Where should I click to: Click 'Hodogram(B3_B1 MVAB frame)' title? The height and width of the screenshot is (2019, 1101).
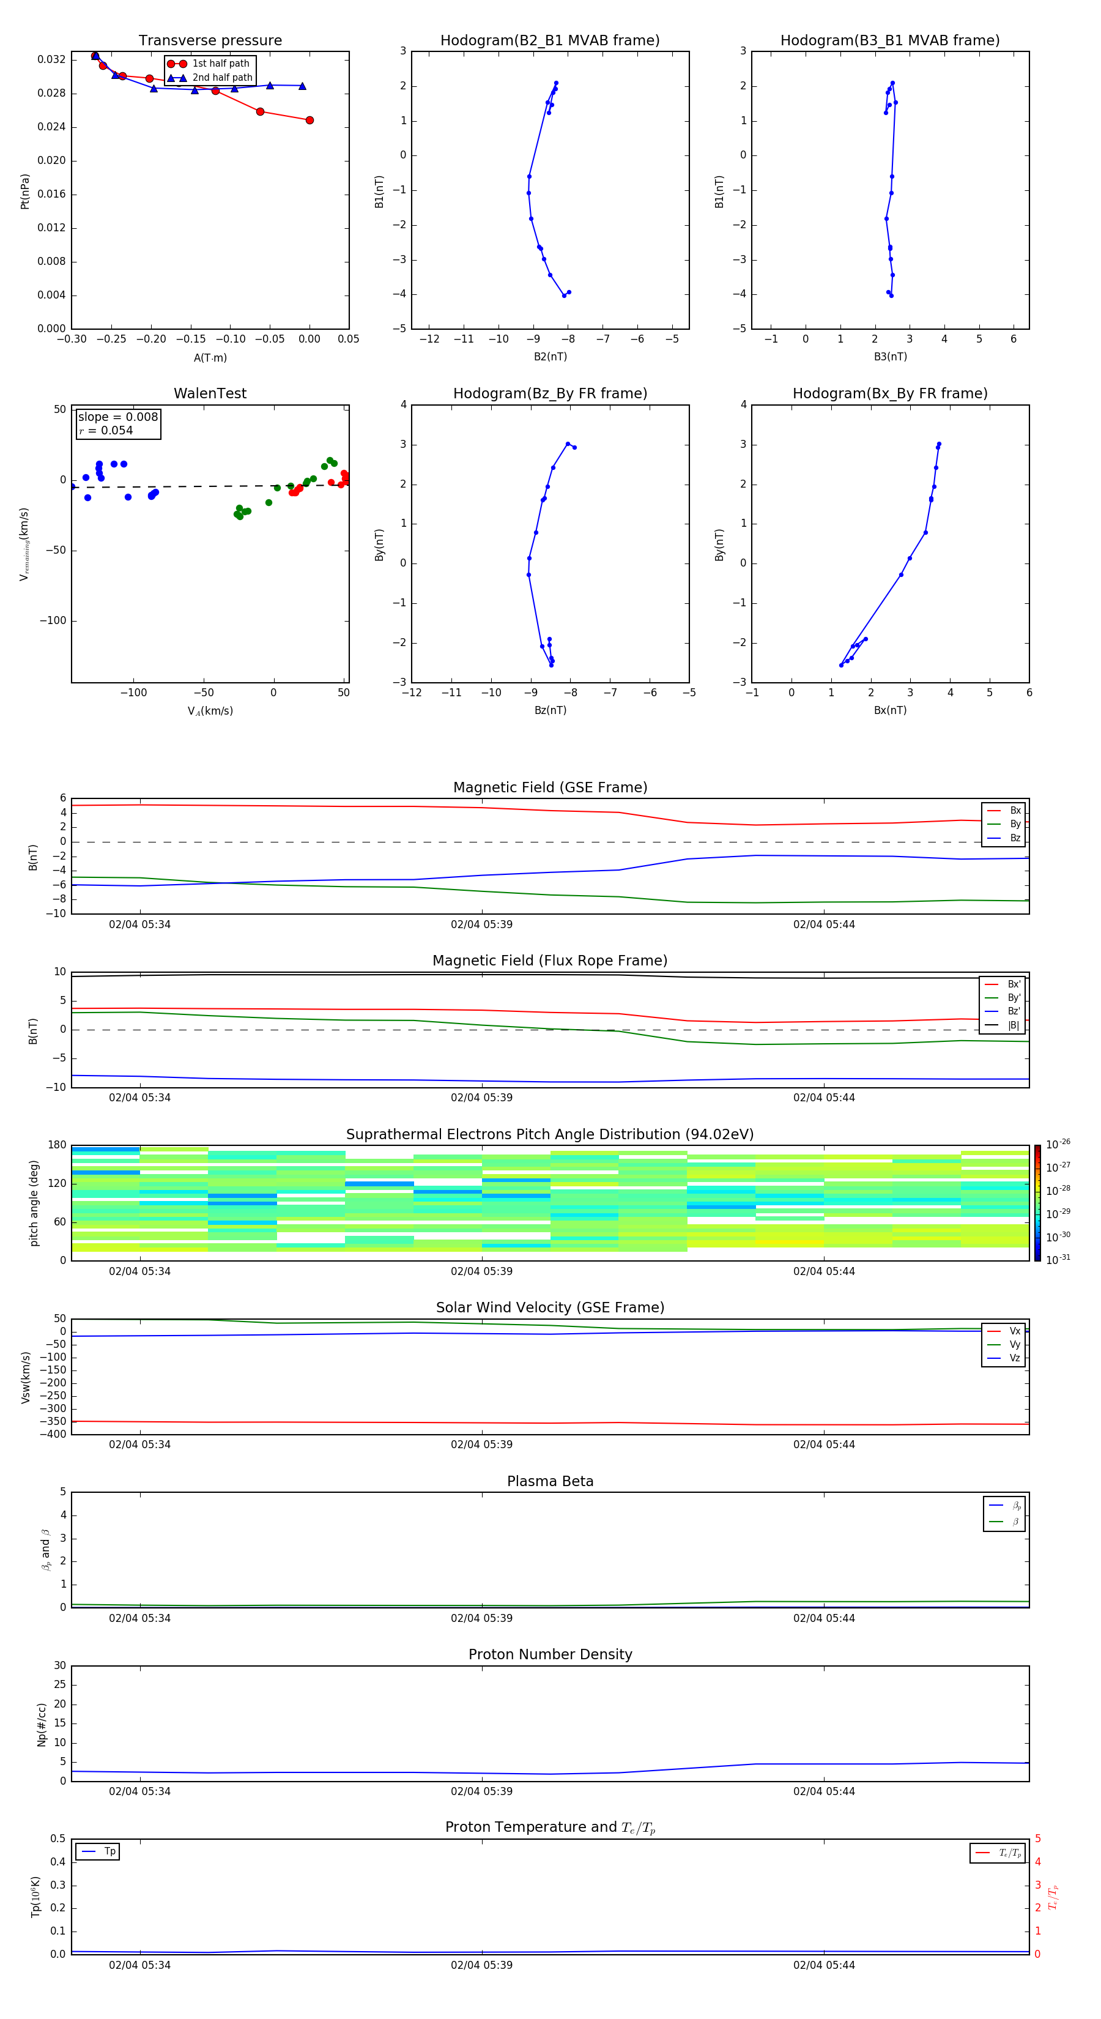(x=890, y=41)
